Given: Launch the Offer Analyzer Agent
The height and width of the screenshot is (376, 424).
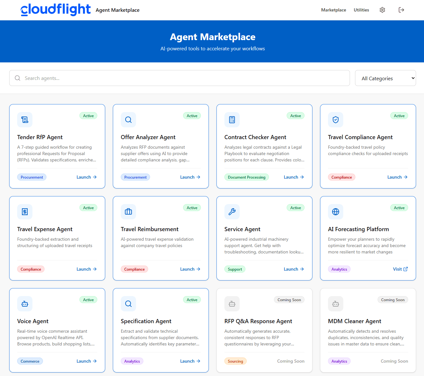Looking at the screenshot, I should pyautogui.click(x=190, y=177).
